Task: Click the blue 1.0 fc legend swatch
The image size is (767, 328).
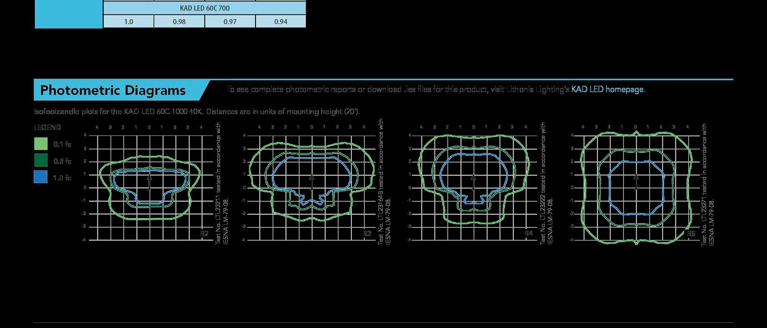Action: pos(41,177)
